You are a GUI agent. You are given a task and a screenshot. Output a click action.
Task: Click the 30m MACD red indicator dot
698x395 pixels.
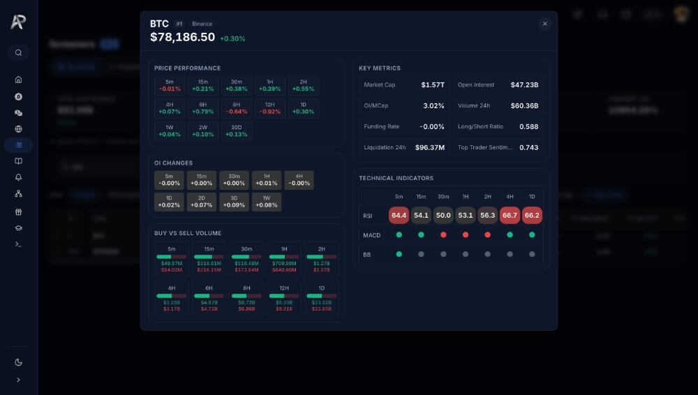443,235
